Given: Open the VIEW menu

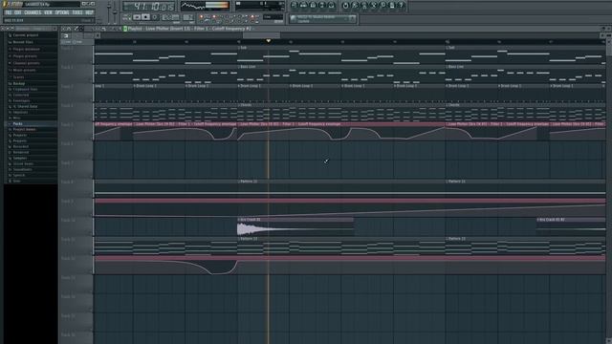Looking at the screenshot, I should tap(48, 12).
